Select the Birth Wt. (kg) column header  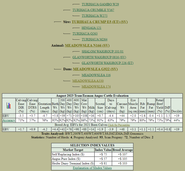pos(55,106)
